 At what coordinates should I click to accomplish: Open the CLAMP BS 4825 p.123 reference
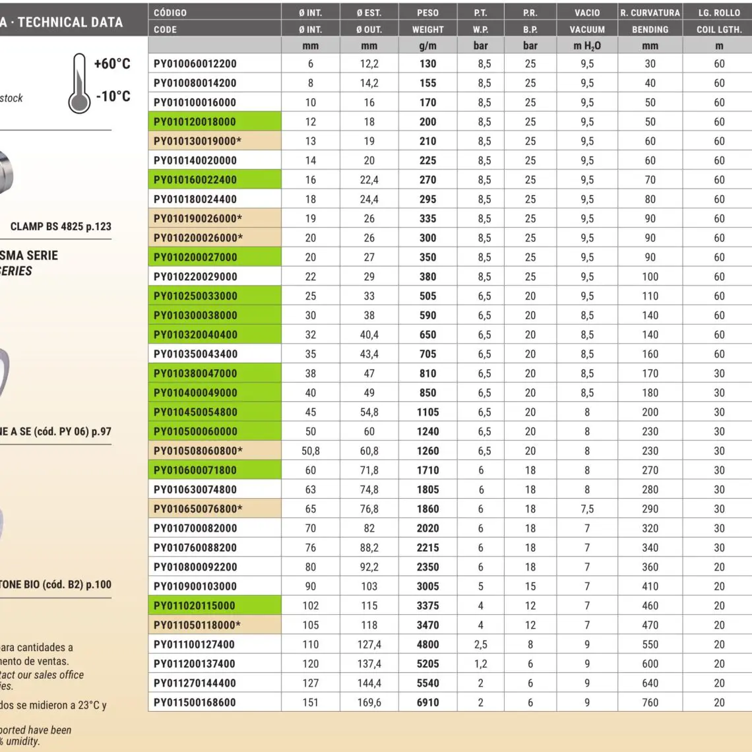tap(61, 226)
